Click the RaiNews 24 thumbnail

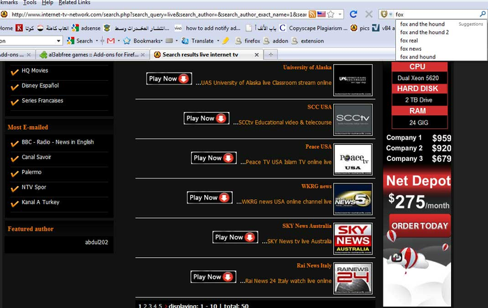pos(353,279)
